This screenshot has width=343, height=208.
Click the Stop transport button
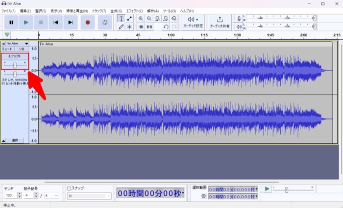(x=41, y=23)
